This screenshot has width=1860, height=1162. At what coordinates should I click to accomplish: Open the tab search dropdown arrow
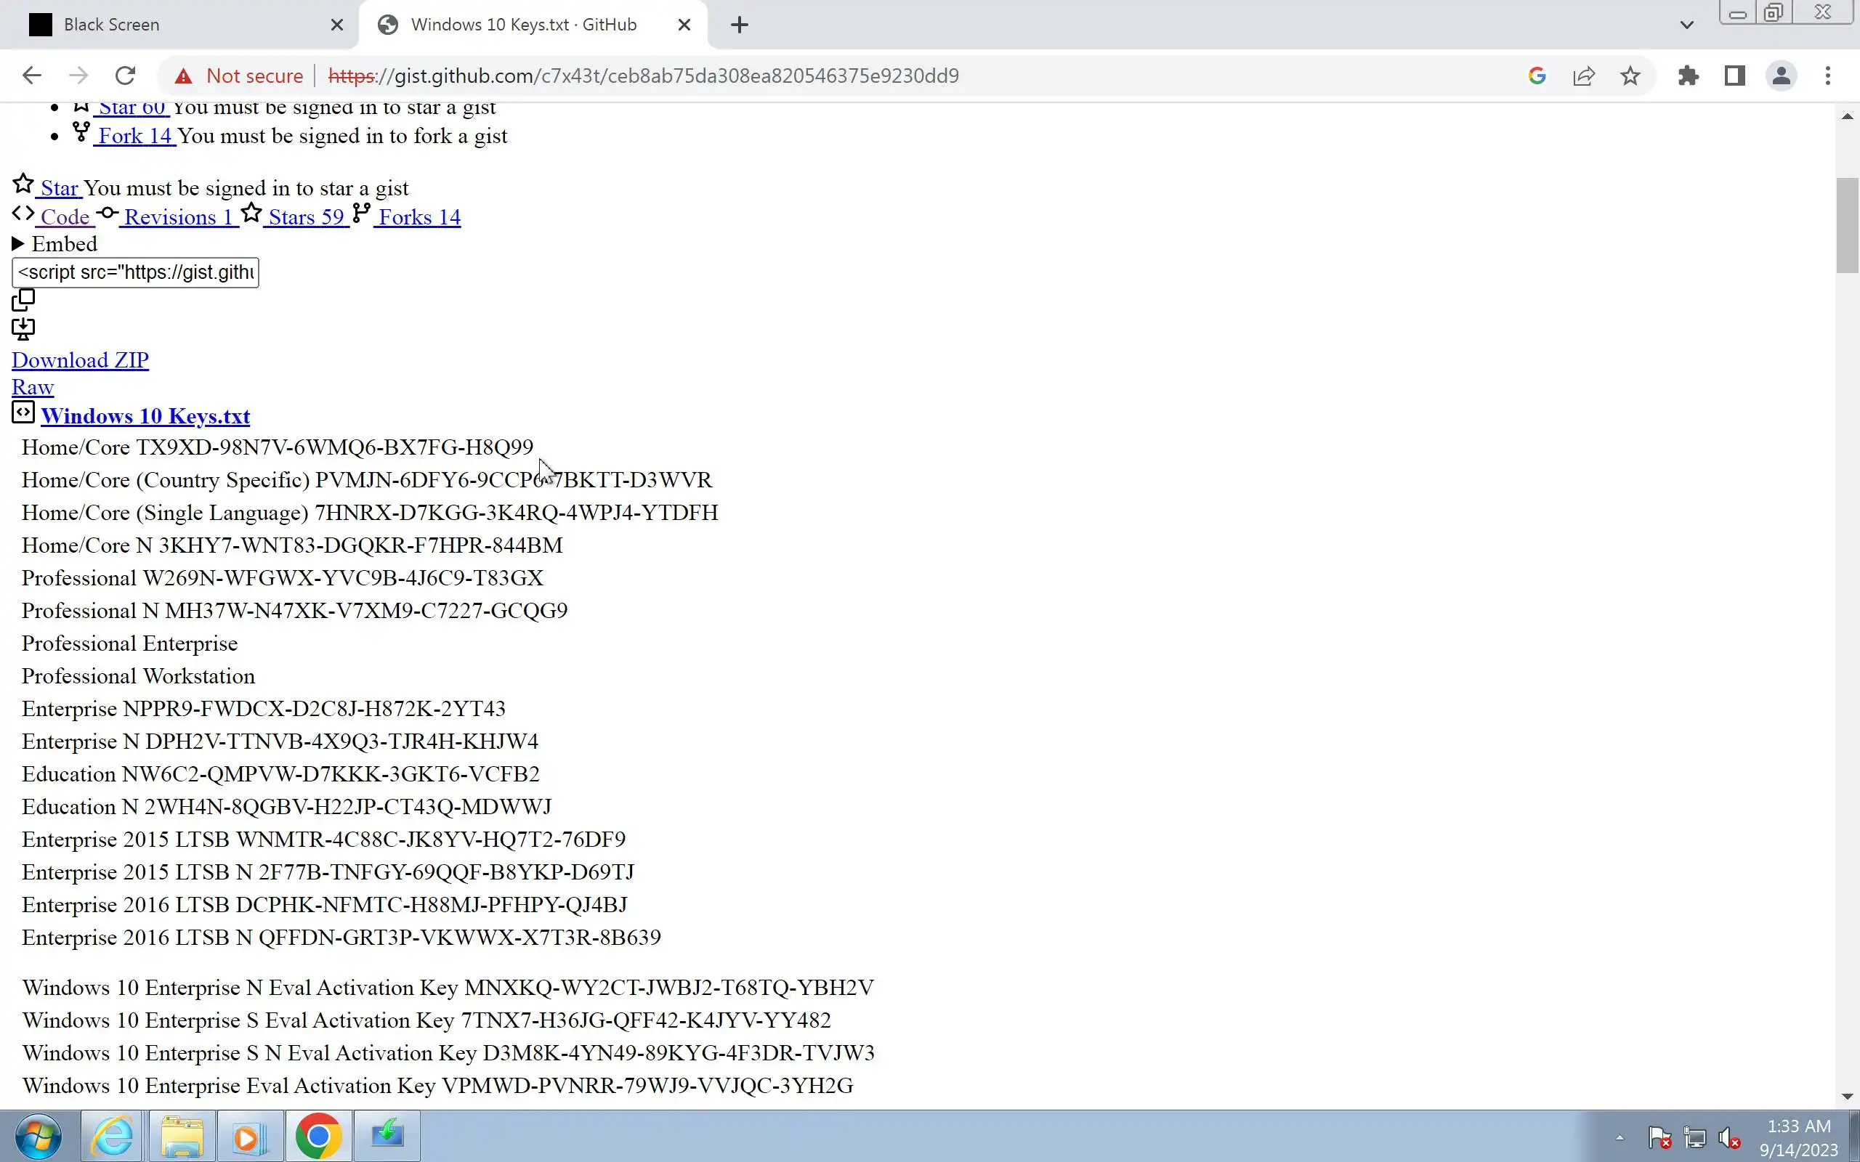click(1686, 25)
